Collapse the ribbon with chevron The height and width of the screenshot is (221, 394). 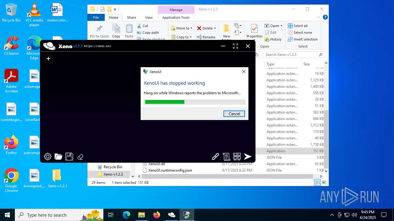click(x=319, y=17)
